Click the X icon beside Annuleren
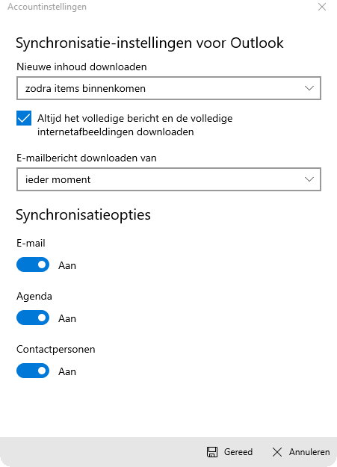The height and width of the screenshot is (467, 337). (x=277, y=452)
